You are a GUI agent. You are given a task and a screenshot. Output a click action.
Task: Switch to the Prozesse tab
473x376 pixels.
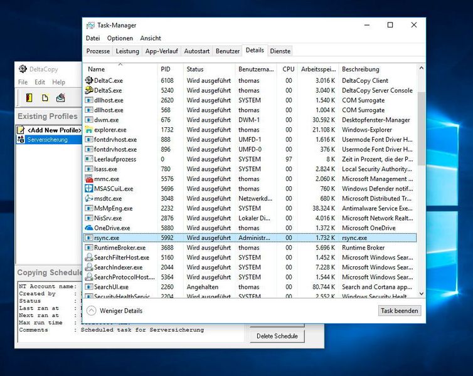[x=98, y=51]
